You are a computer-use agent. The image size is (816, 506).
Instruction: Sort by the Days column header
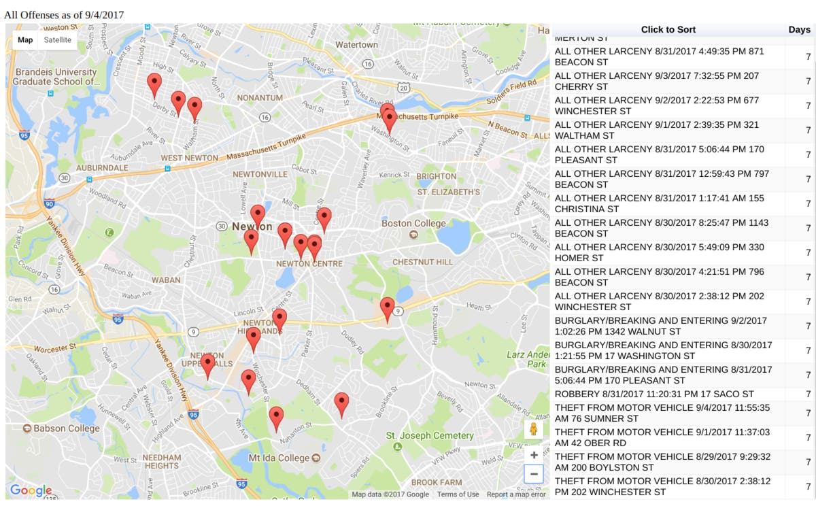point(799,30)
